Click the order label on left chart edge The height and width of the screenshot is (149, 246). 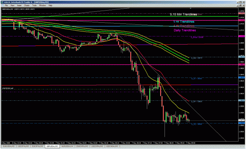[7, 89]
